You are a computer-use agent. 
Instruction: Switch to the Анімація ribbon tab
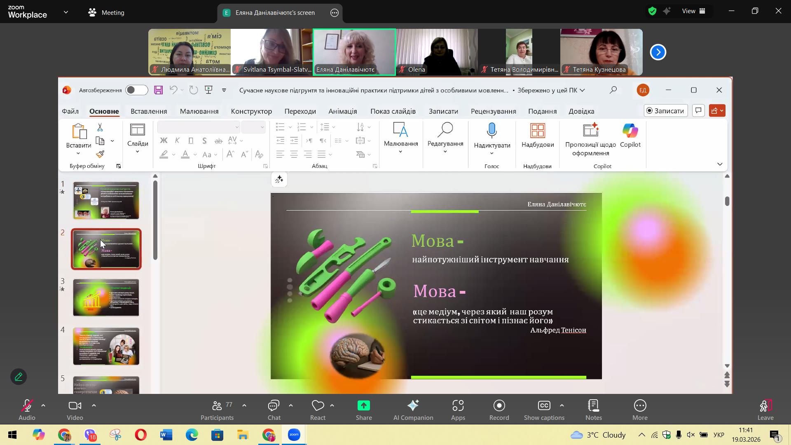click(x=342, y=111)
